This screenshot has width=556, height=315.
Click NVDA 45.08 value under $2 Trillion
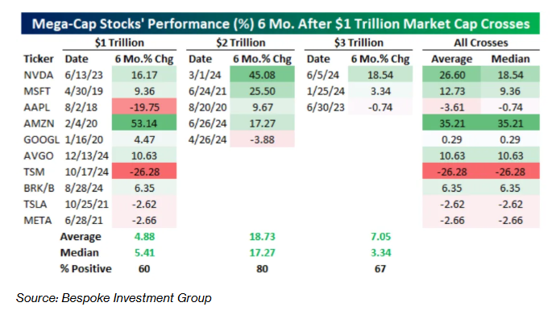262,75
